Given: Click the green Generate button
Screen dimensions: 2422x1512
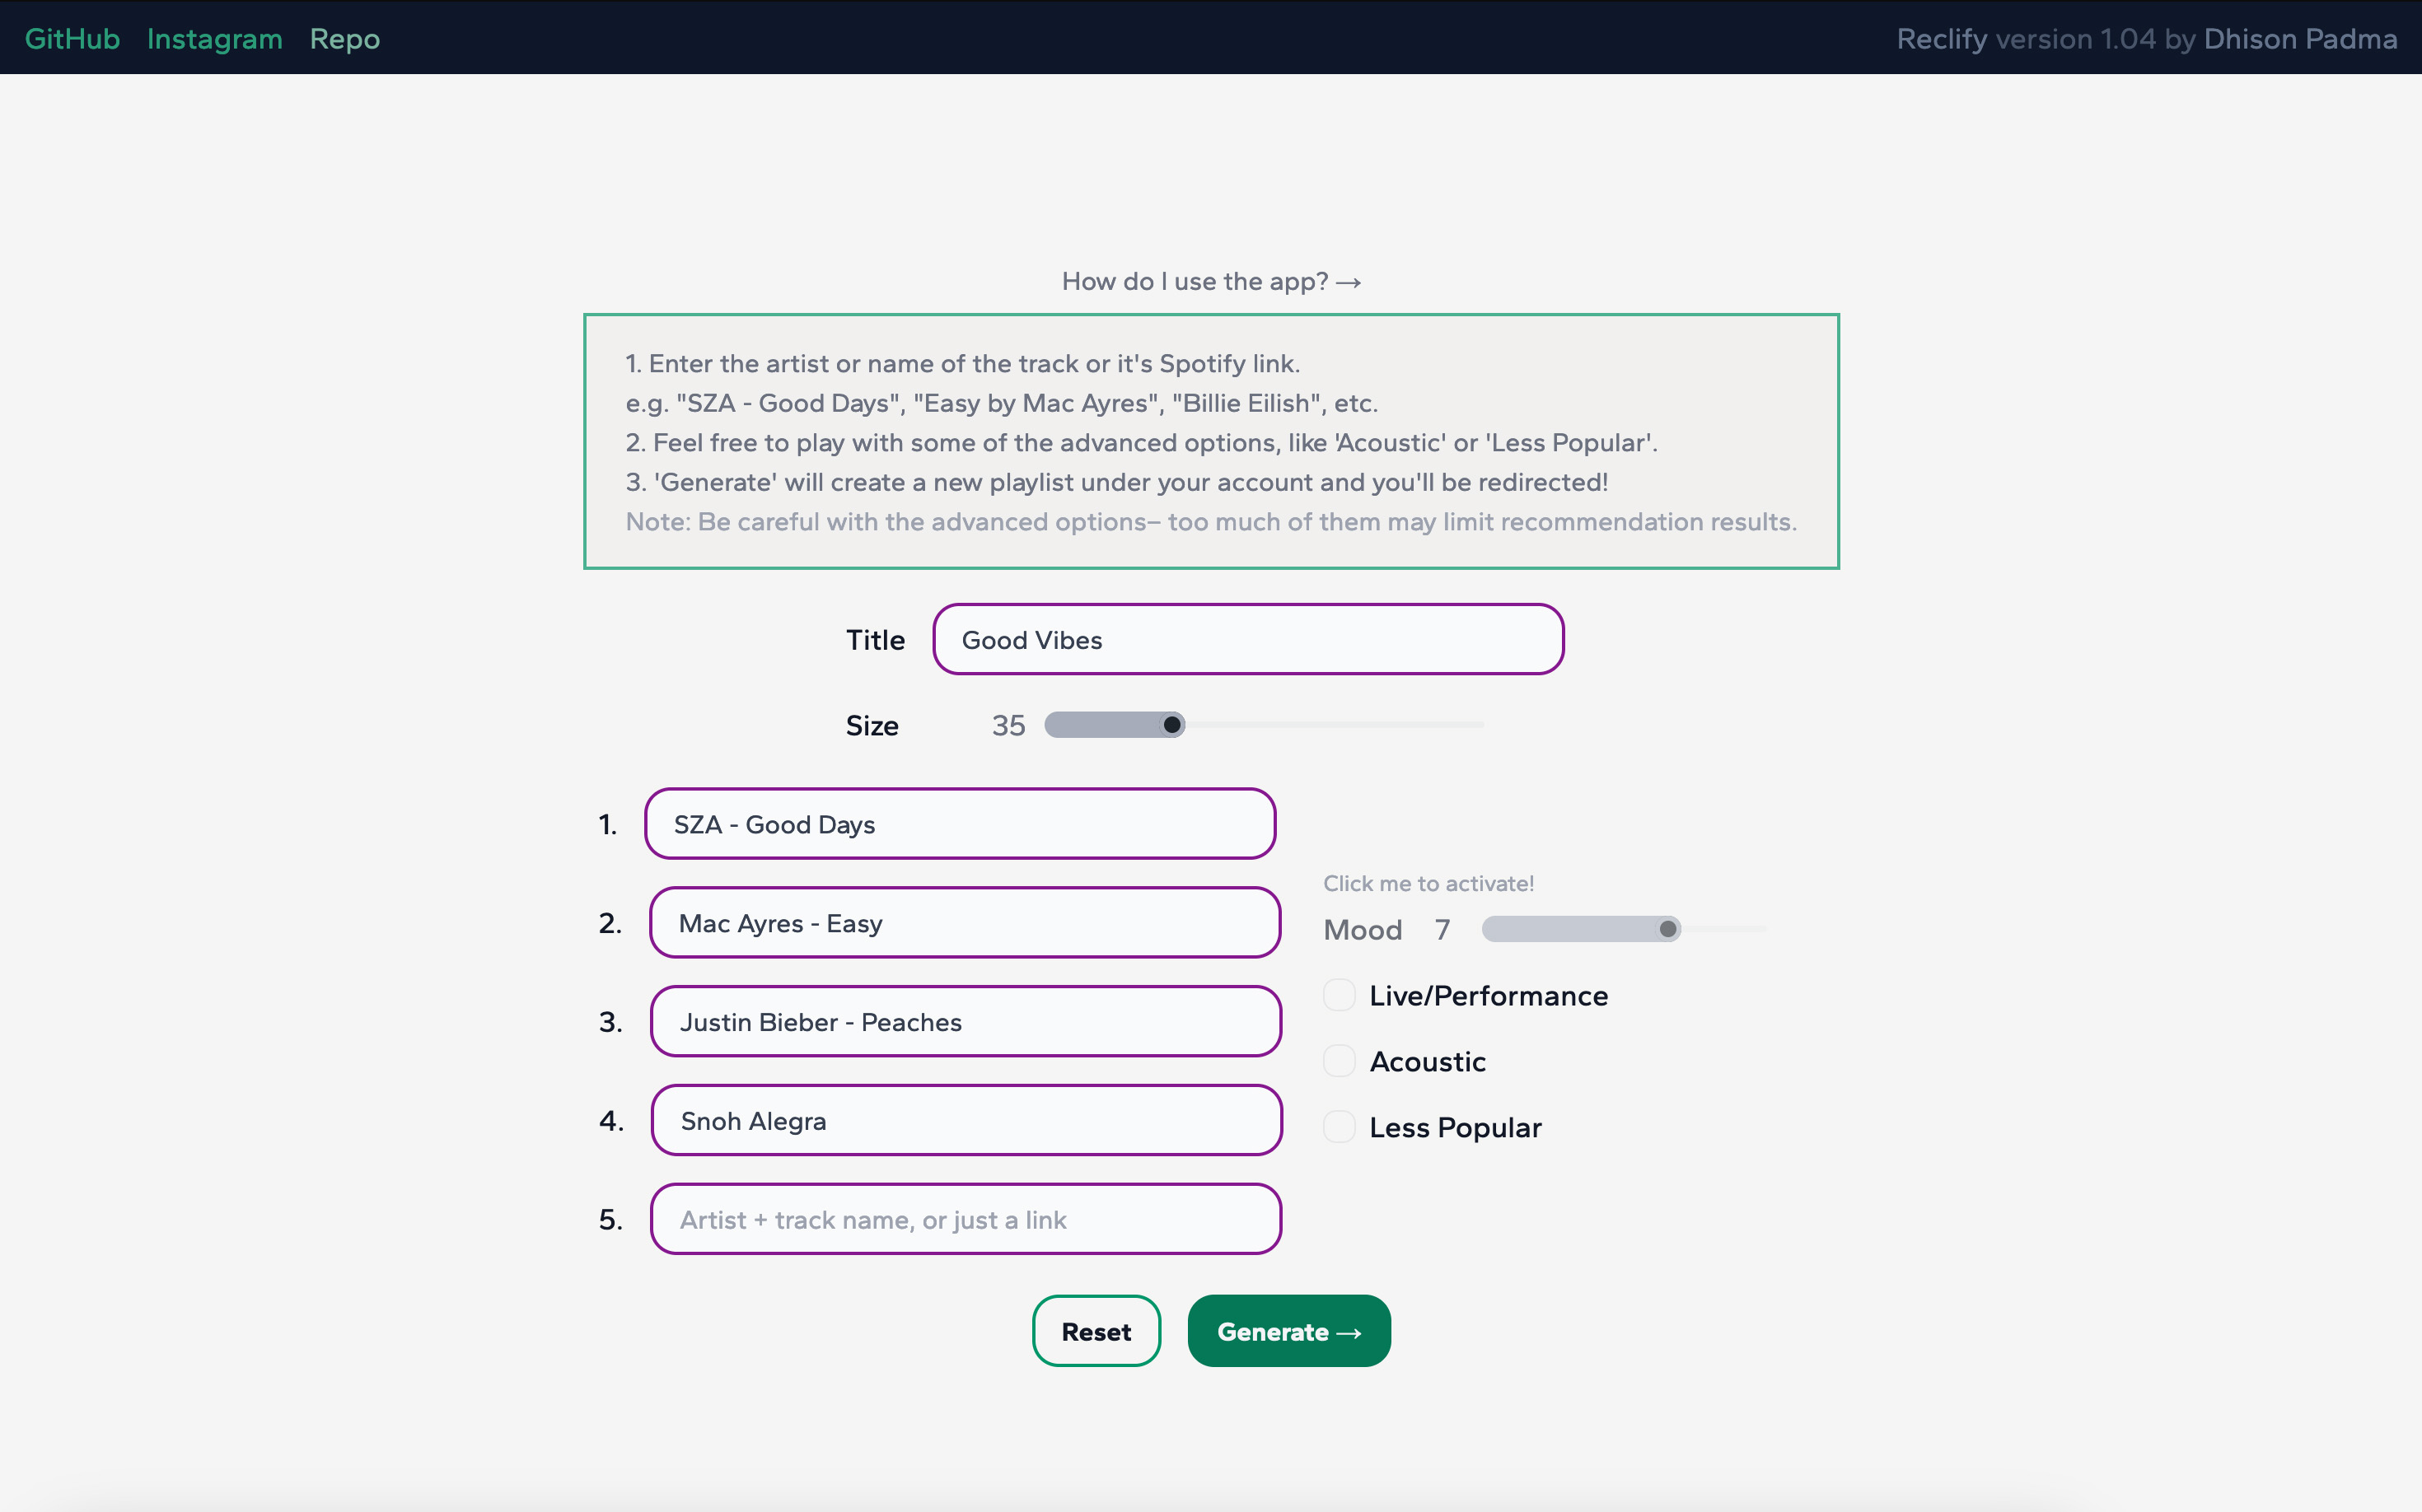Looking at the screenshot, I should (1288, 1331).
